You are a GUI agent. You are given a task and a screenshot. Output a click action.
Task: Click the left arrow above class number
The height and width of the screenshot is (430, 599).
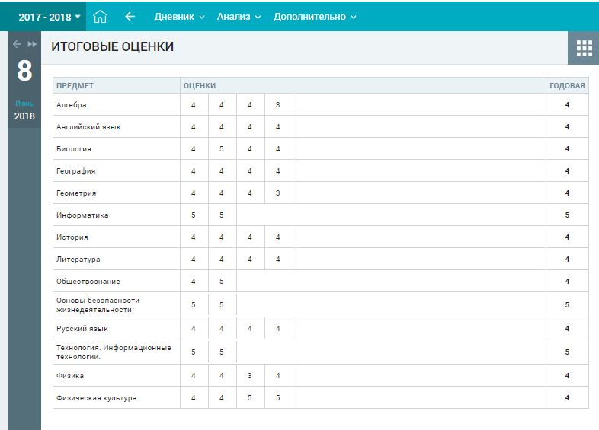[x=17, y=44]
